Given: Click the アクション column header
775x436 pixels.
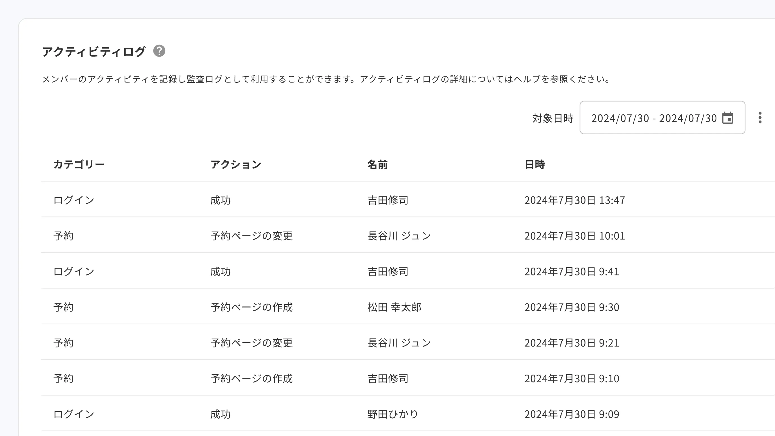Looking at the screenshot, I should pos(237,164).
